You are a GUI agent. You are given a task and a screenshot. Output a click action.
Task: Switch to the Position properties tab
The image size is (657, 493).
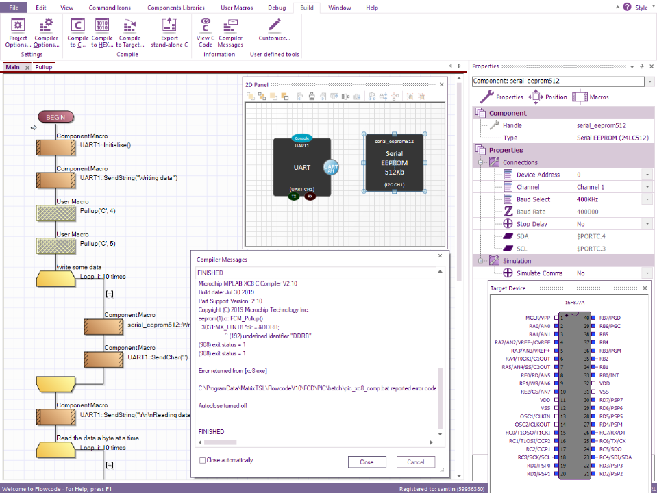point(547,97)
